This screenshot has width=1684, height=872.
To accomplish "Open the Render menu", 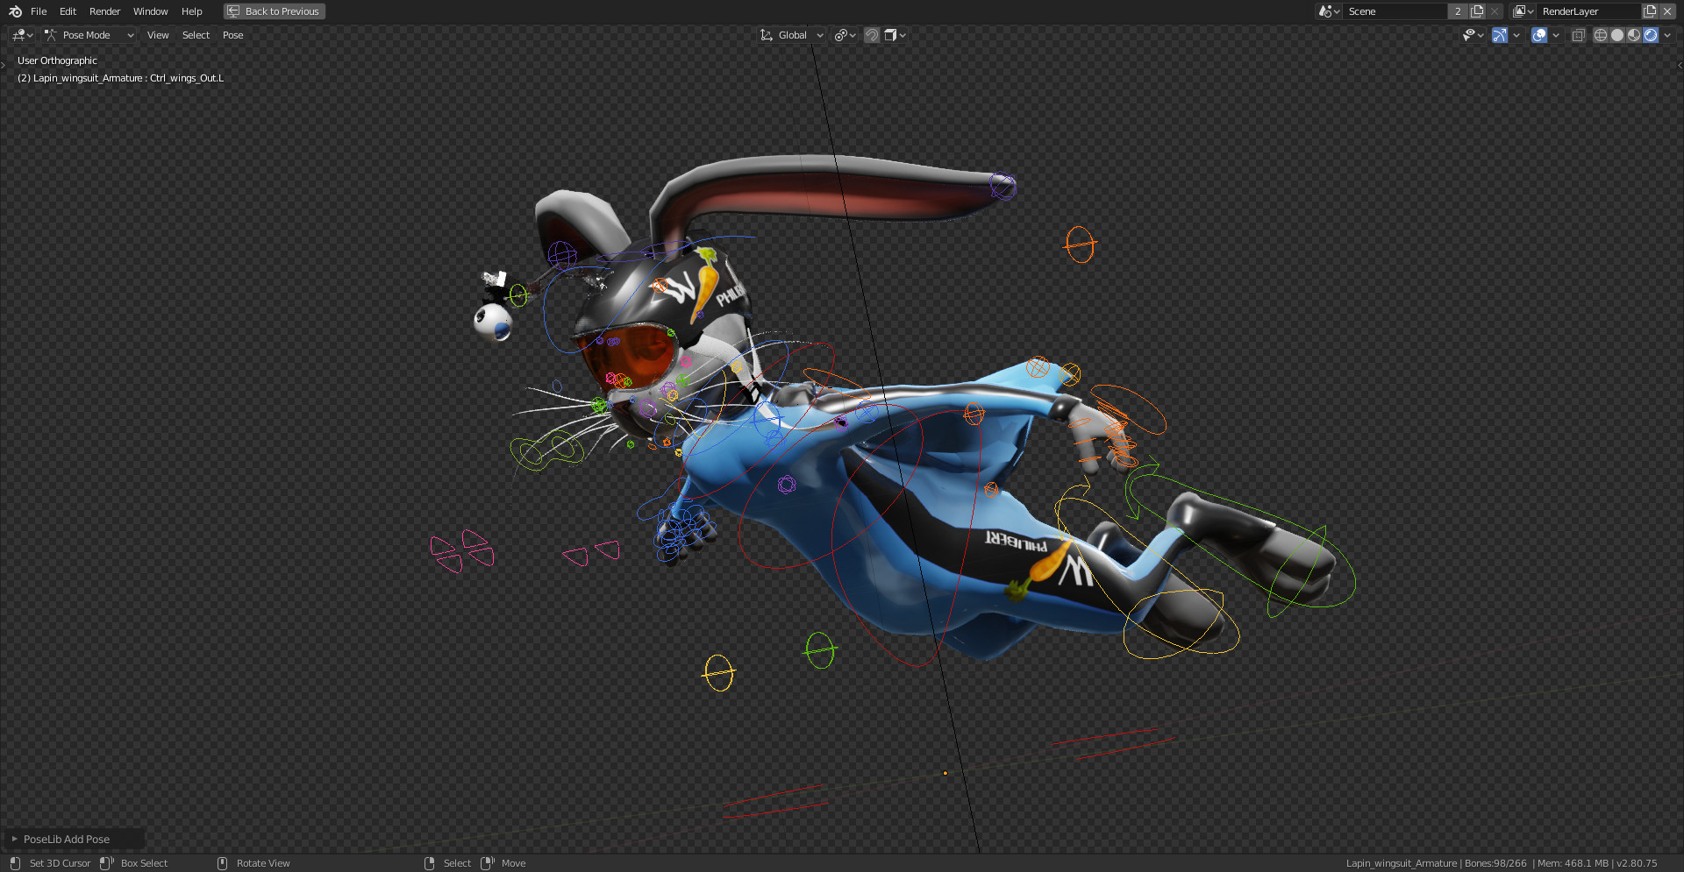I will tap(104, 11).
